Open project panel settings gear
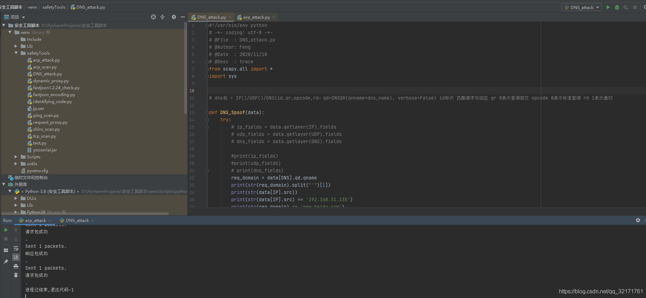This screenshot has height=298, width=646. [x=174, y=17]
